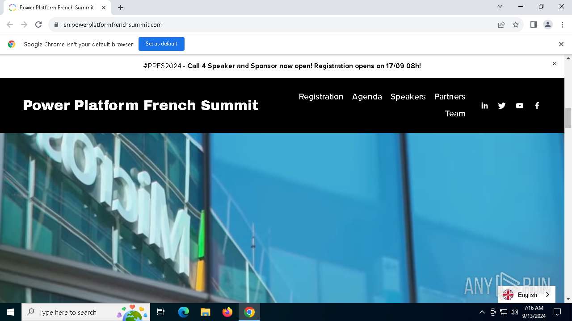The width and height of the screenshot is (572, 321).
Task: Open the LinkedIn social icon
Action: [484, 106]
